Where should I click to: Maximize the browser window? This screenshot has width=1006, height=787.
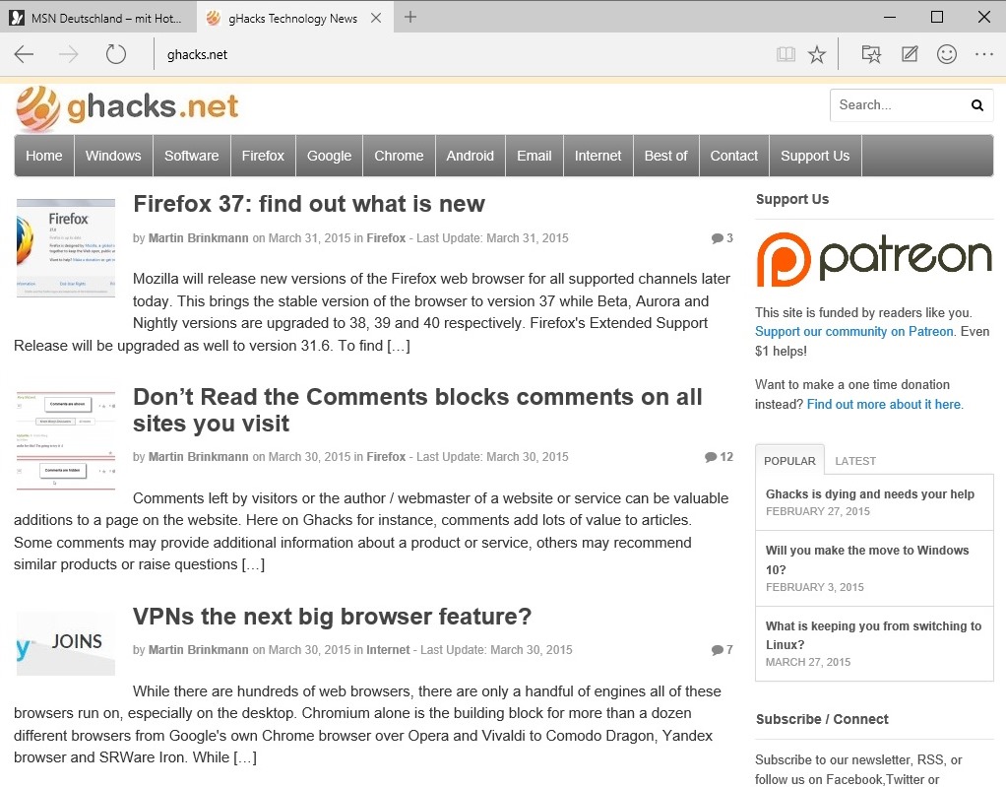(937, 18)
